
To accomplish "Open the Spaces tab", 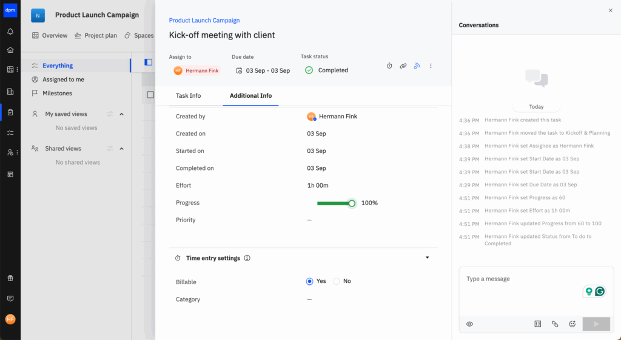I will pyautogui.click(x=139, y=35).
